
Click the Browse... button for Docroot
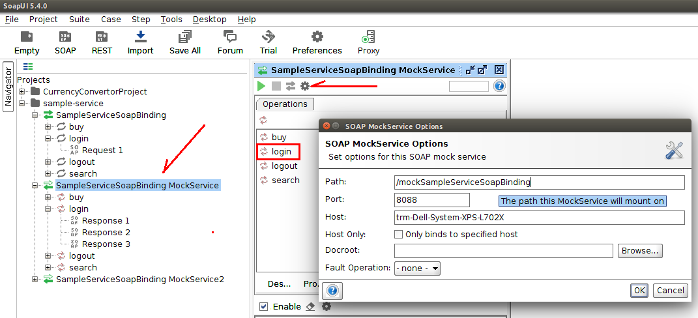pyautogui.click(x=640, y=251)
